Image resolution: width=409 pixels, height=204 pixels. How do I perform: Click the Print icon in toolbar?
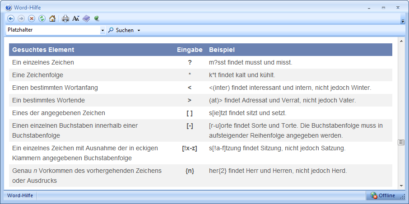[65, 19]
